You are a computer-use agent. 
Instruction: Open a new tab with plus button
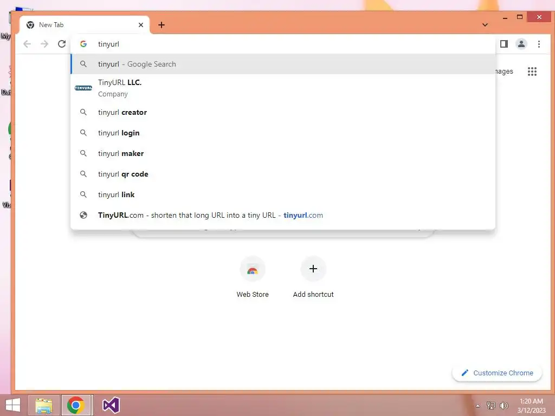(162, 25)
